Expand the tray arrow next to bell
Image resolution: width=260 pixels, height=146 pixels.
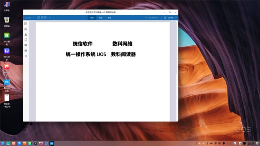point(227,144)
